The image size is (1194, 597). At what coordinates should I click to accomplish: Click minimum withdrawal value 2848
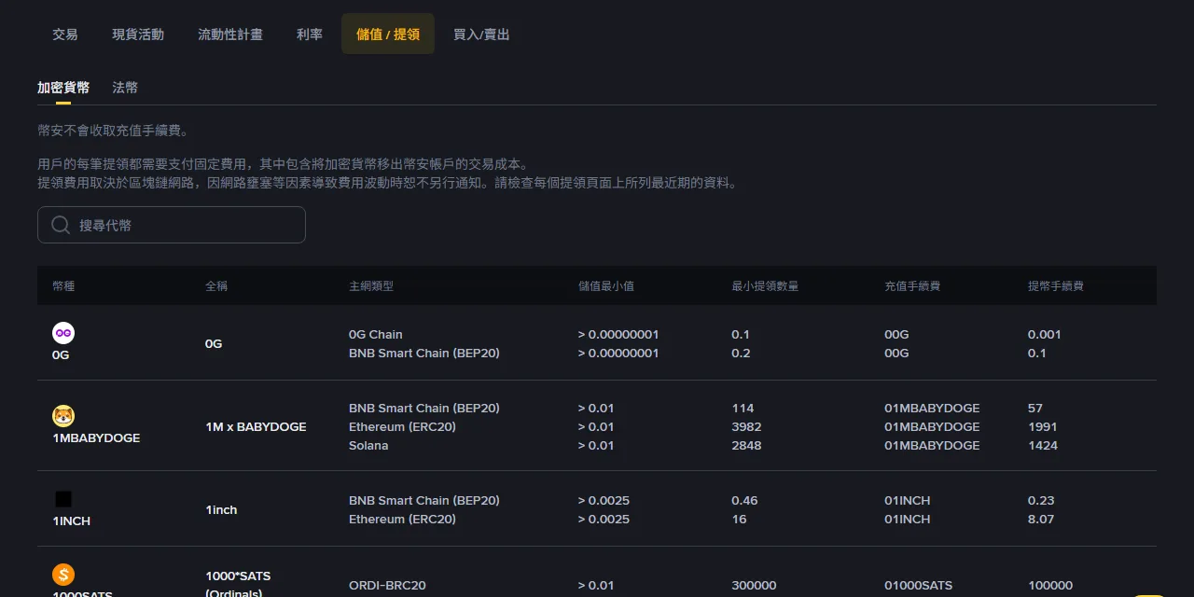coord(746,446)
